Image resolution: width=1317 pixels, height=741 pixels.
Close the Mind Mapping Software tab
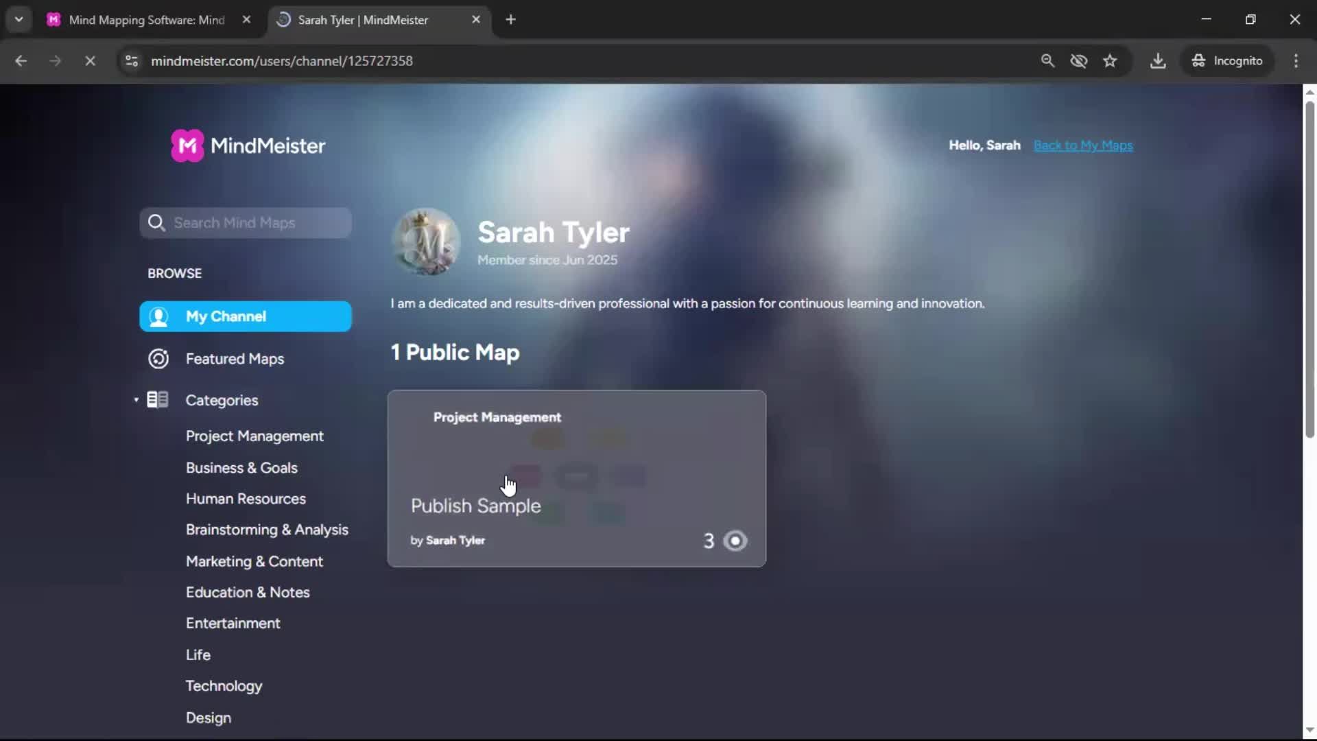coord(246,20)
